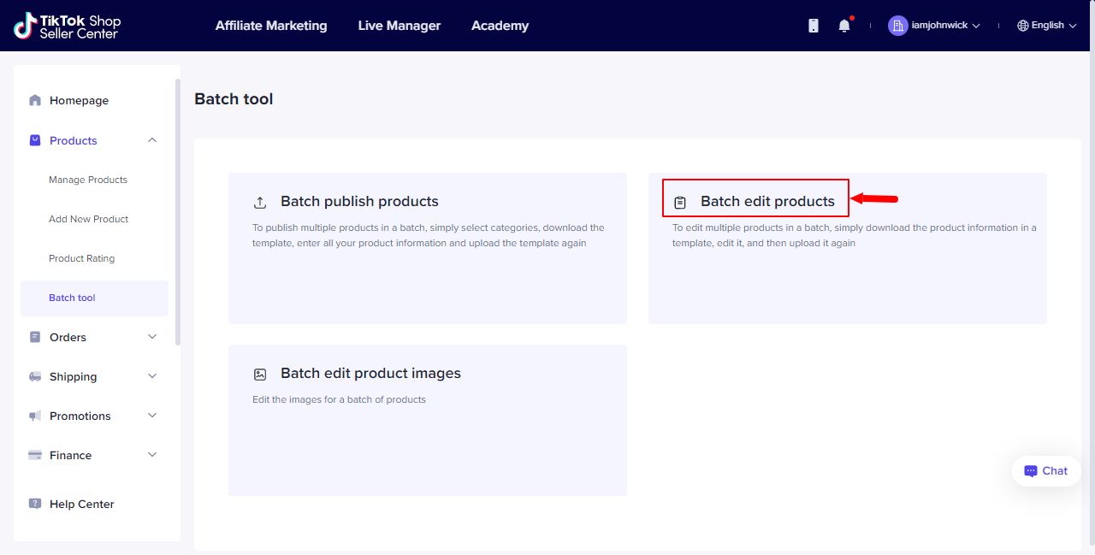Open Affiliate Marketing in top navigation

point(271,26)
